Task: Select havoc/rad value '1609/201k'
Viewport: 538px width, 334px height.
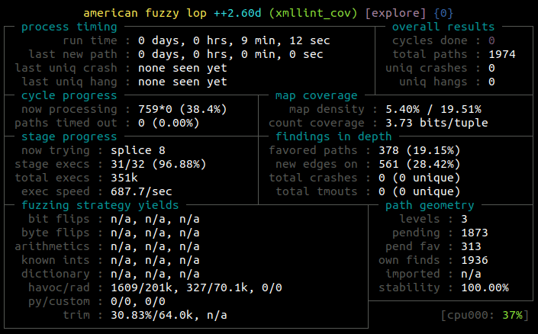Action: (x=141, y=287)
